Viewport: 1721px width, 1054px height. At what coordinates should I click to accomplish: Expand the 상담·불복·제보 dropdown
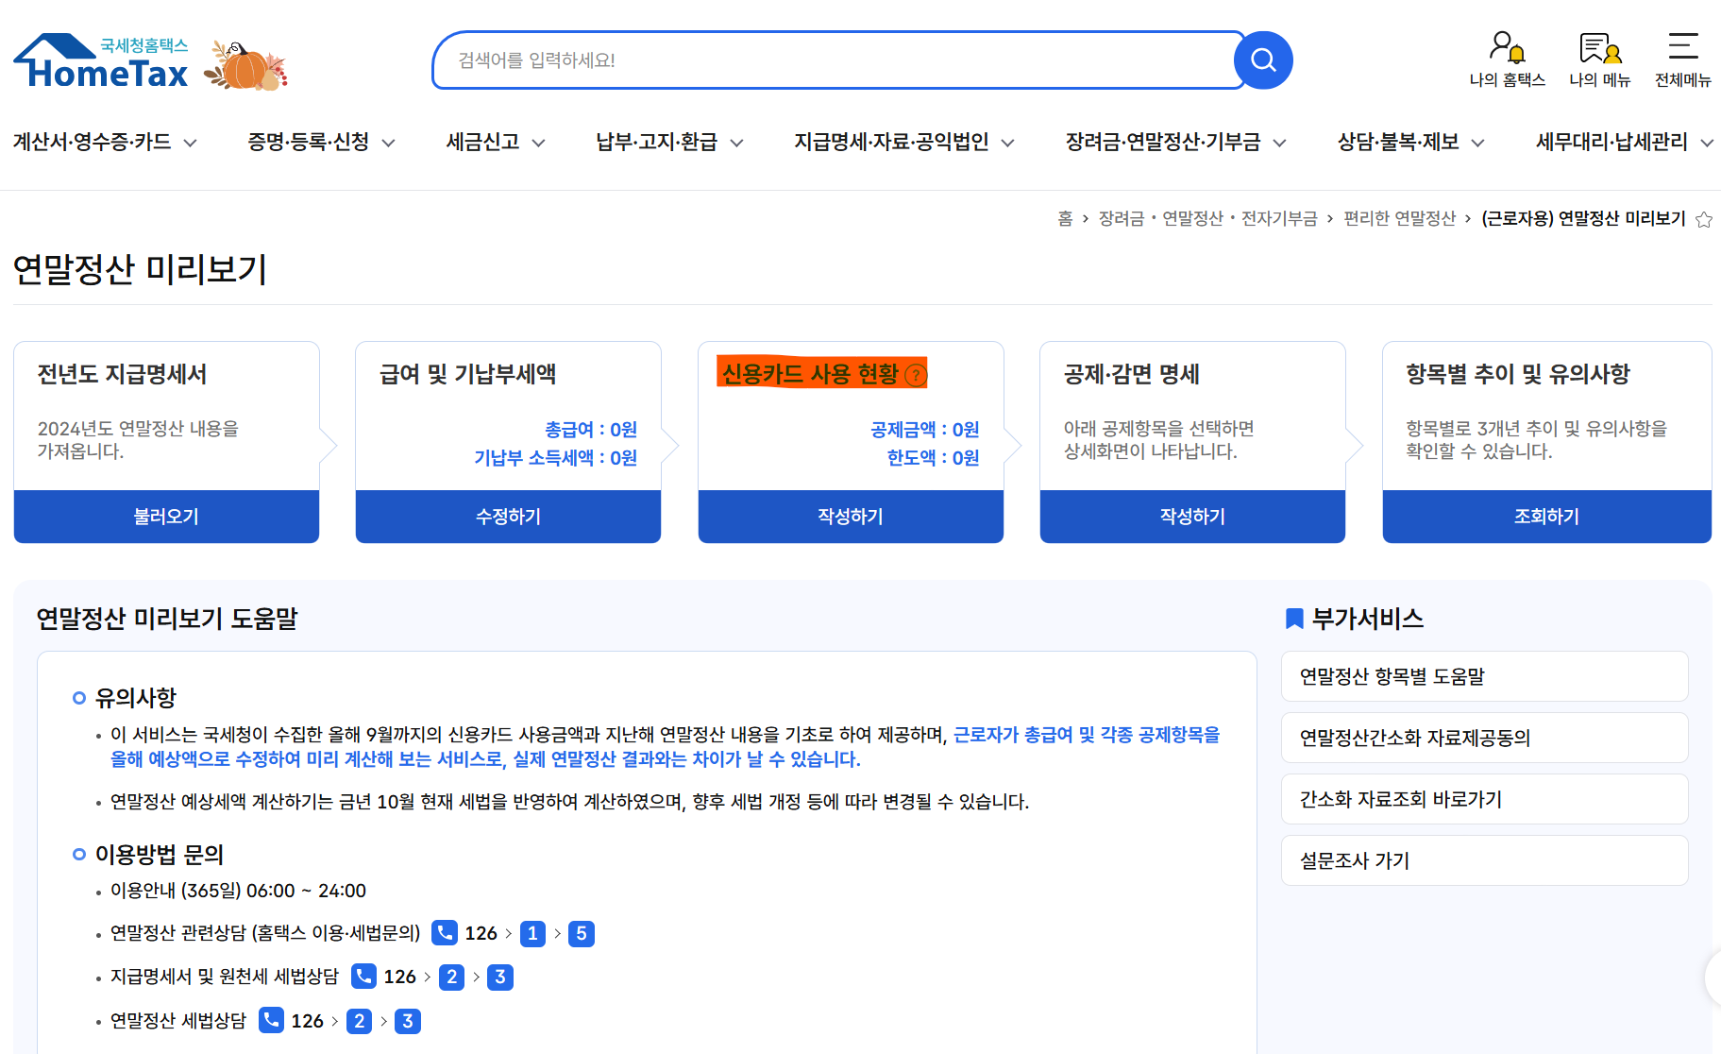(1478, 143)
